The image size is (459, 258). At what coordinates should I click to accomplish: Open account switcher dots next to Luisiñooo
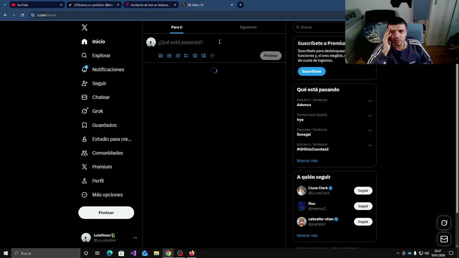tap(135, 238)
